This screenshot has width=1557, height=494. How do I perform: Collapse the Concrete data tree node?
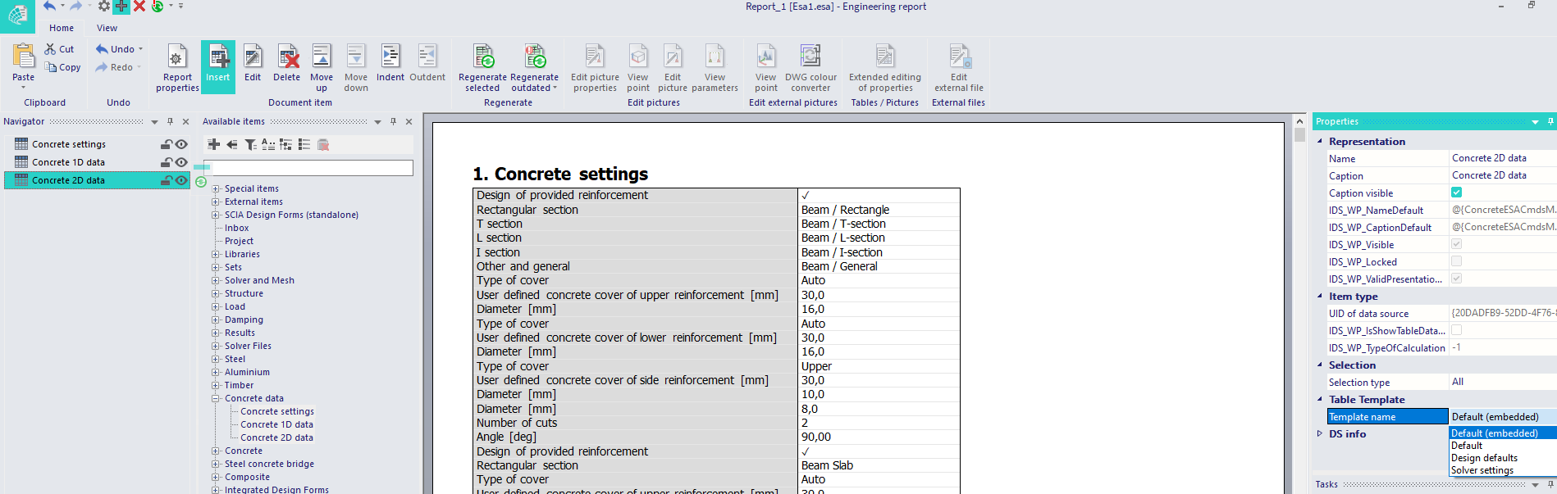(x=216, y=398)
